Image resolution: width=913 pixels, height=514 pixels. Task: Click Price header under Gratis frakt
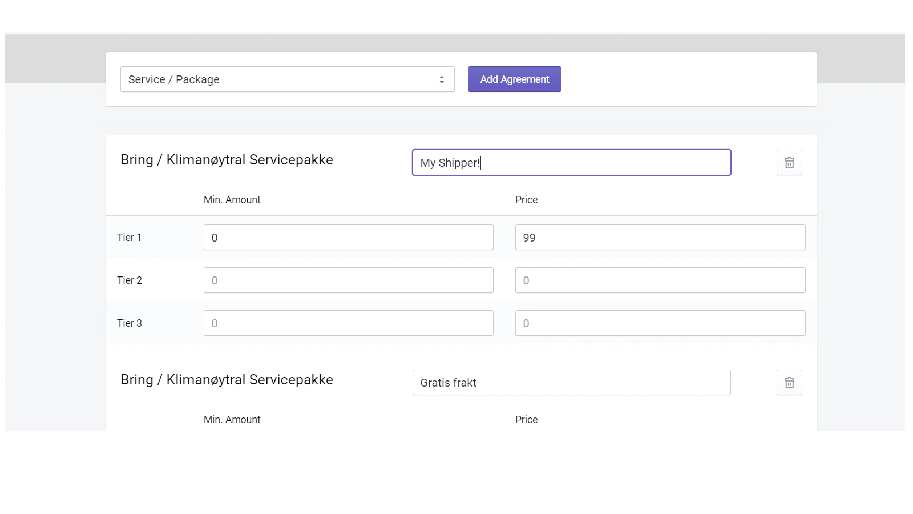(x=526, y=420)
